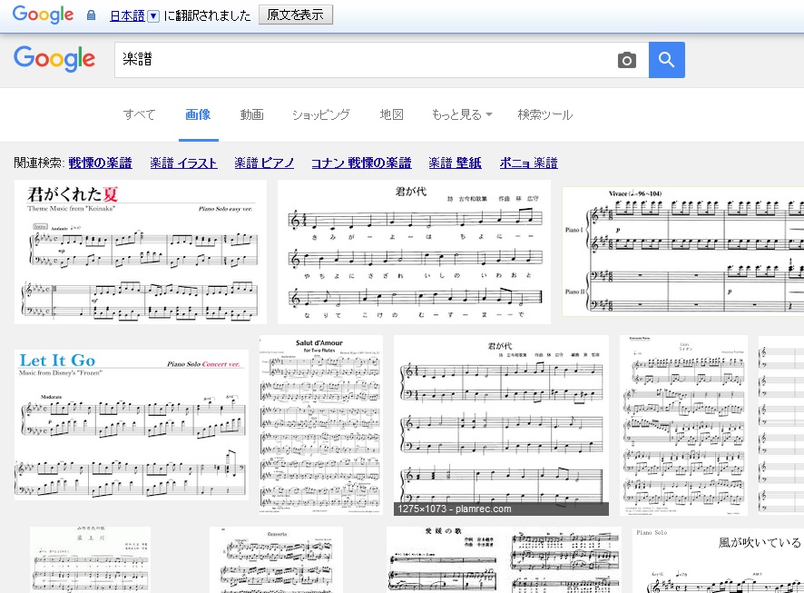
Task: Click the small Google logo in translate bar
Action: pyautogui.click(x=43, y=15)
